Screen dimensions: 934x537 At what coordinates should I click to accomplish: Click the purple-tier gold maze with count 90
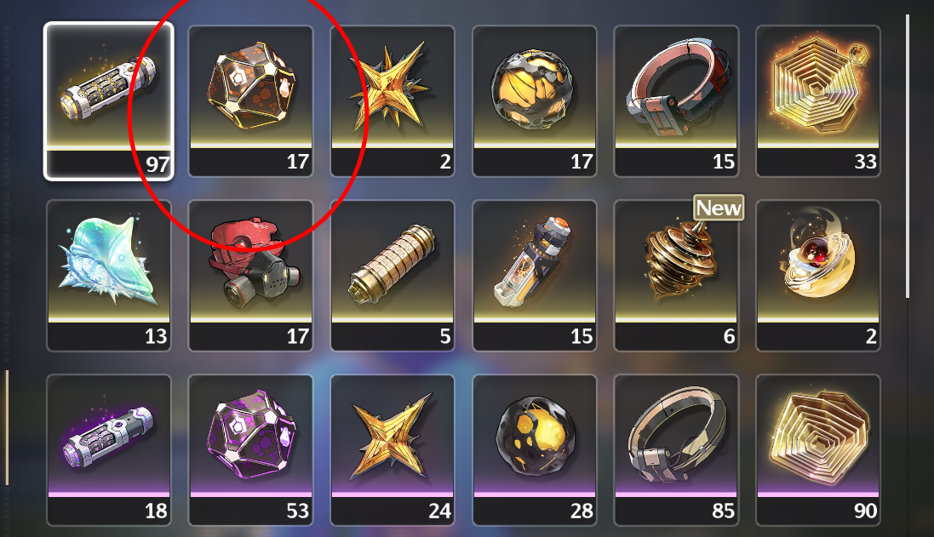pyautogui.click(x=818, y=450)
